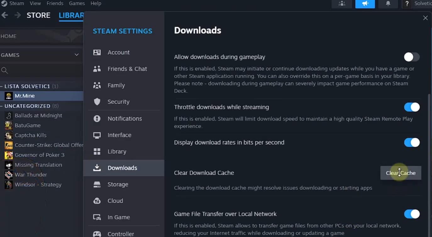Click the megaphone announcements icon
The height and width of the screenshot is (237, 432).
pyautogui.click(x=365, y=4)
